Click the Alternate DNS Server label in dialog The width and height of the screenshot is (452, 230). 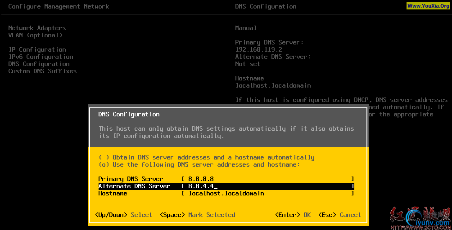[x=134, y=186]
